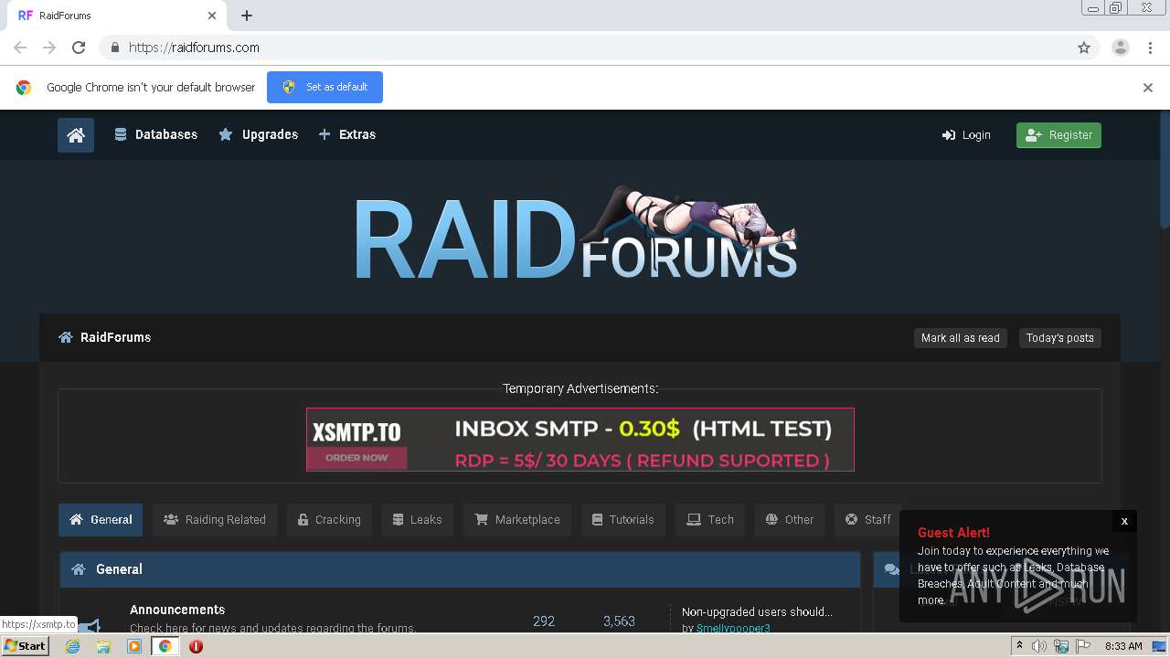The height and width of the screenshot is (658, 1170).
Task: Click the Announcements post count 3,563
Action: 619,621
